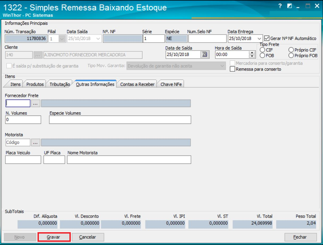
Task: Expand Tipo Mov. Garantia dropdown
Action: coord(222,66)
